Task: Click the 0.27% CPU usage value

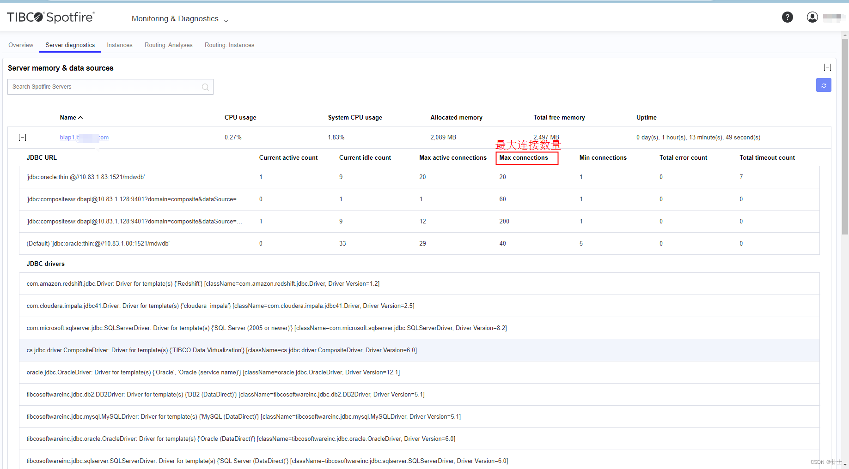Action: point(233,138)
